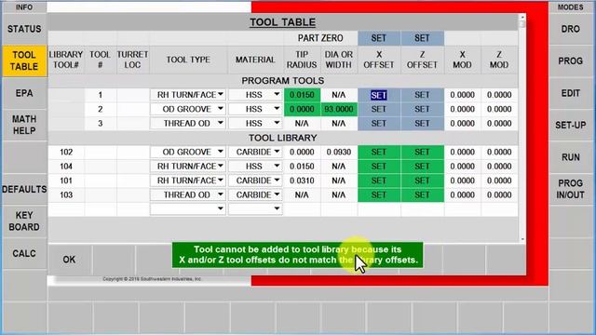Expand tool type dropdown for library tool 102

coord(221,152)
